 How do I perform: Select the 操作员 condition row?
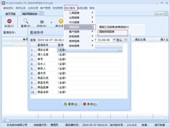pos(76,73)
